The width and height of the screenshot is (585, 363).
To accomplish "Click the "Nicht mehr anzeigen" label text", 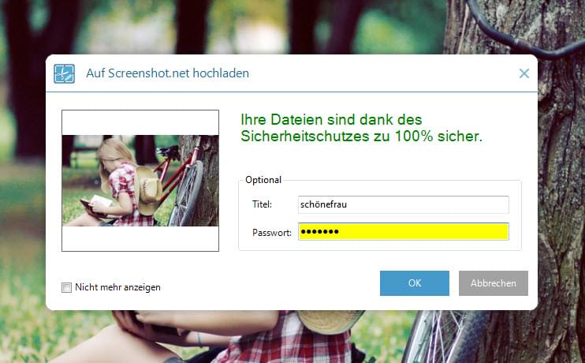I will [118, 287].
